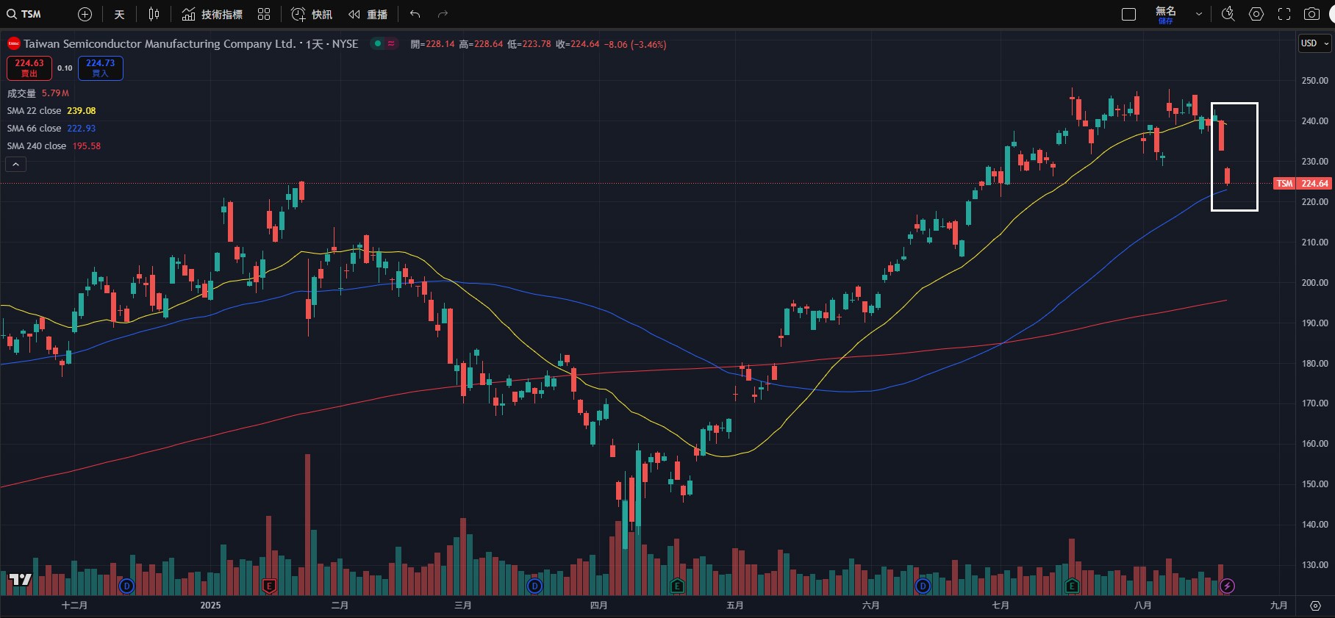The image size is (1335, 618).
Task: Collapse the indicator legend with chevron
Action: click(15, 165)
